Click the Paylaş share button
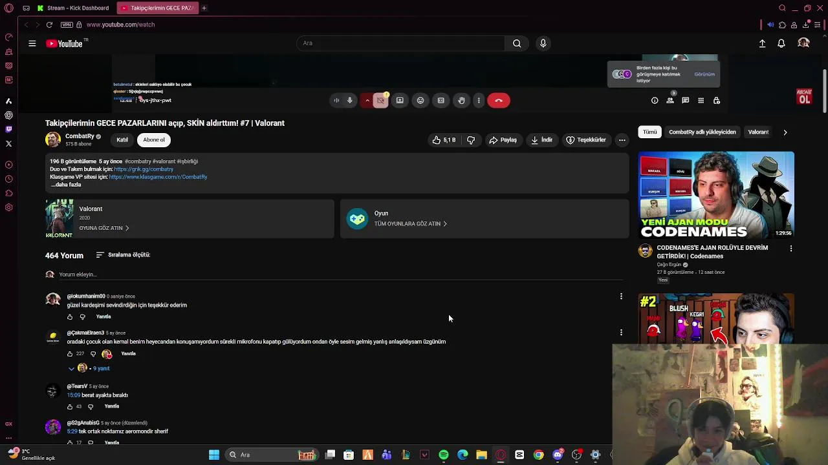Image resolution: width=828 pixels, height=465 pixels. 503,139
